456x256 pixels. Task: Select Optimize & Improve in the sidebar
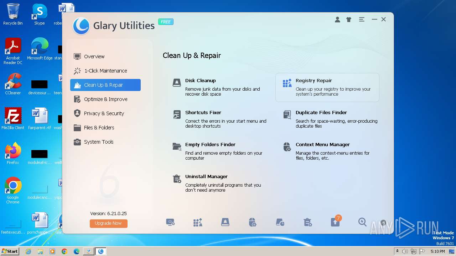tap(105, 99)
